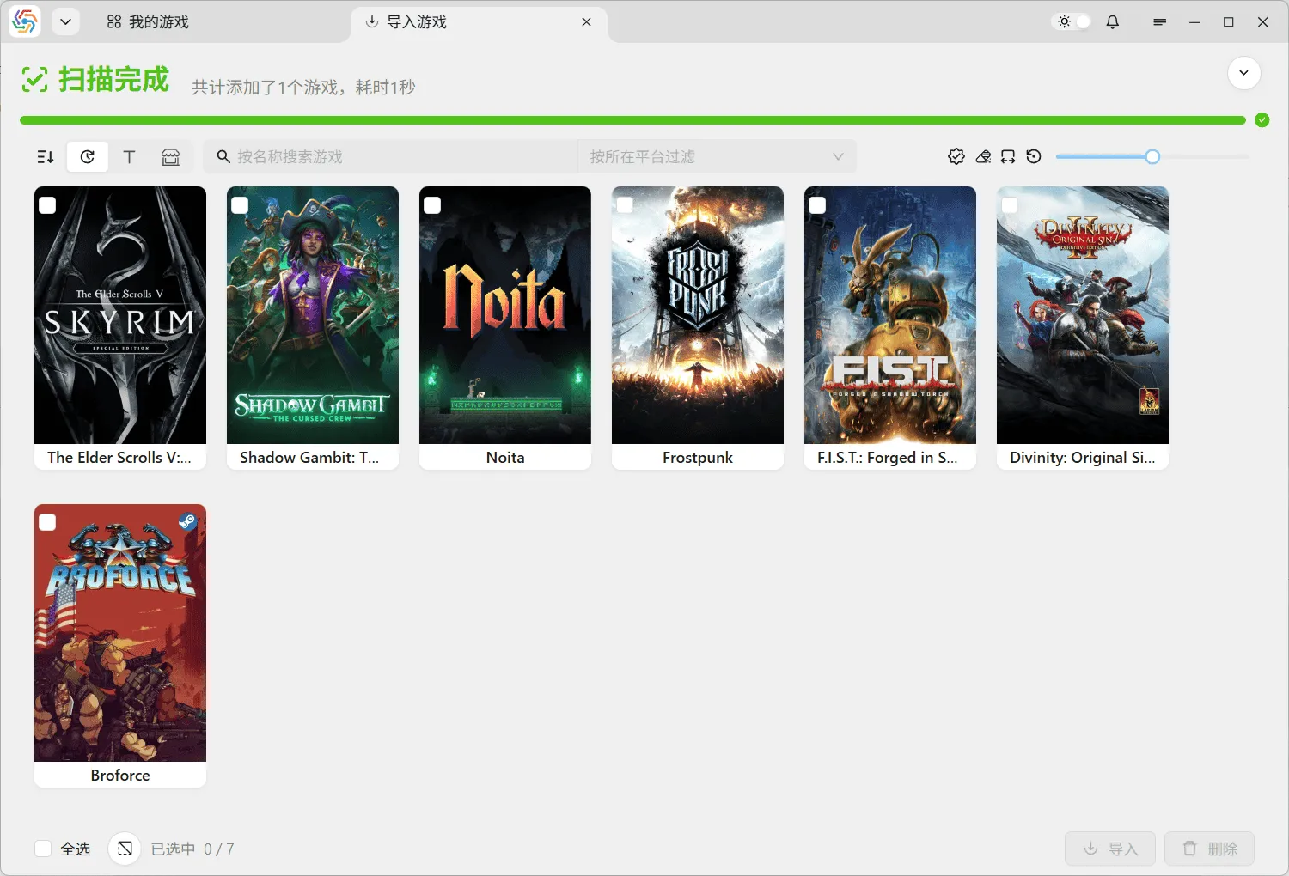Open the hamburger menu at top right
The image size is (1289, 876).
[1159, 21]
